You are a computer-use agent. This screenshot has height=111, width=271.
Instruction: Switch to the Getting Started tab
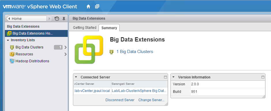click(x=84, y=28)
